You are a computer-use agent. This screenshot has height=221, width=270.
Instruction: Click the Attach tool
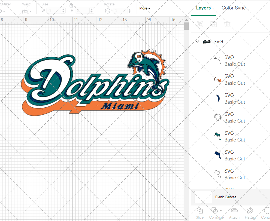(x=234, y=213)
